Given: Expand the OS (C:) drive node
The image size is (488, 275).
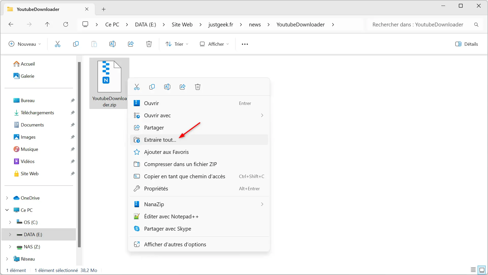Looking at the screenshot, I should (x=10, y=222).
